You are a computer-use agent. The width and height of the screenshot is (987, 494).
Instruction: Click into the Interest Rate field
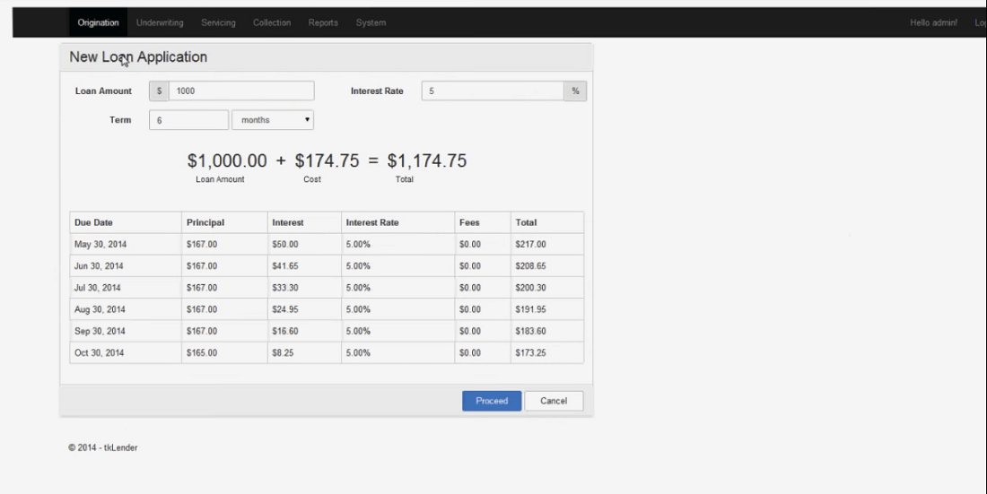[493, 91]
